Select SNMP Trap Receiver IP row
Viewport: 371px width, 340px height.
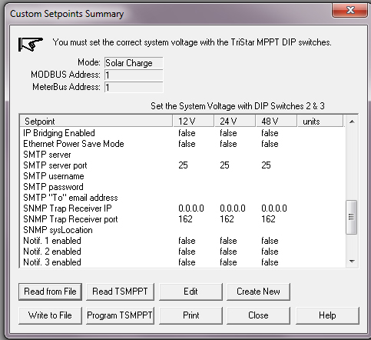182,208
